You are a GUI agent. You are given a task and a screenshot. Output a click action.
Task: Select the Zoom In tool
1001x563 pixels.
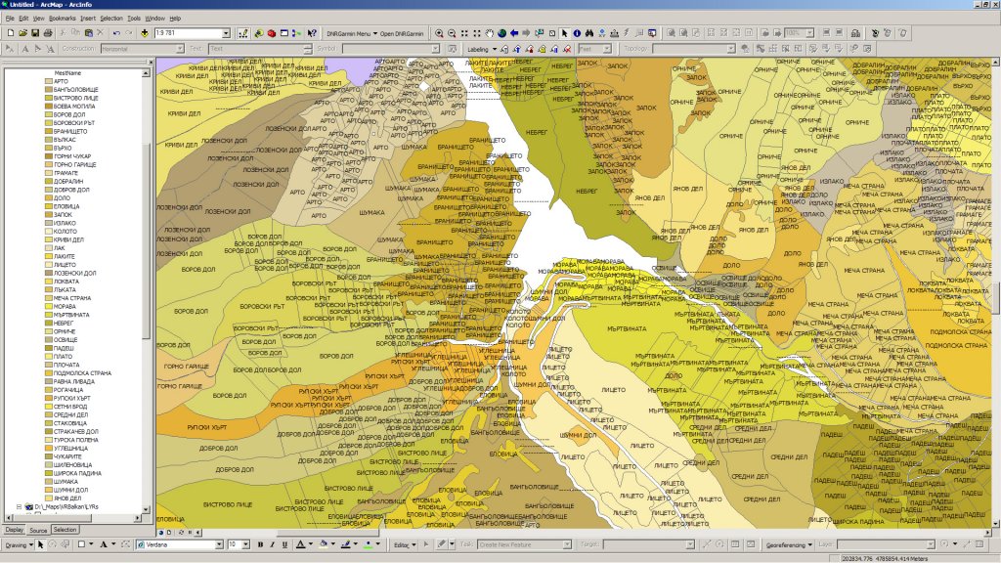coord(439,33)
